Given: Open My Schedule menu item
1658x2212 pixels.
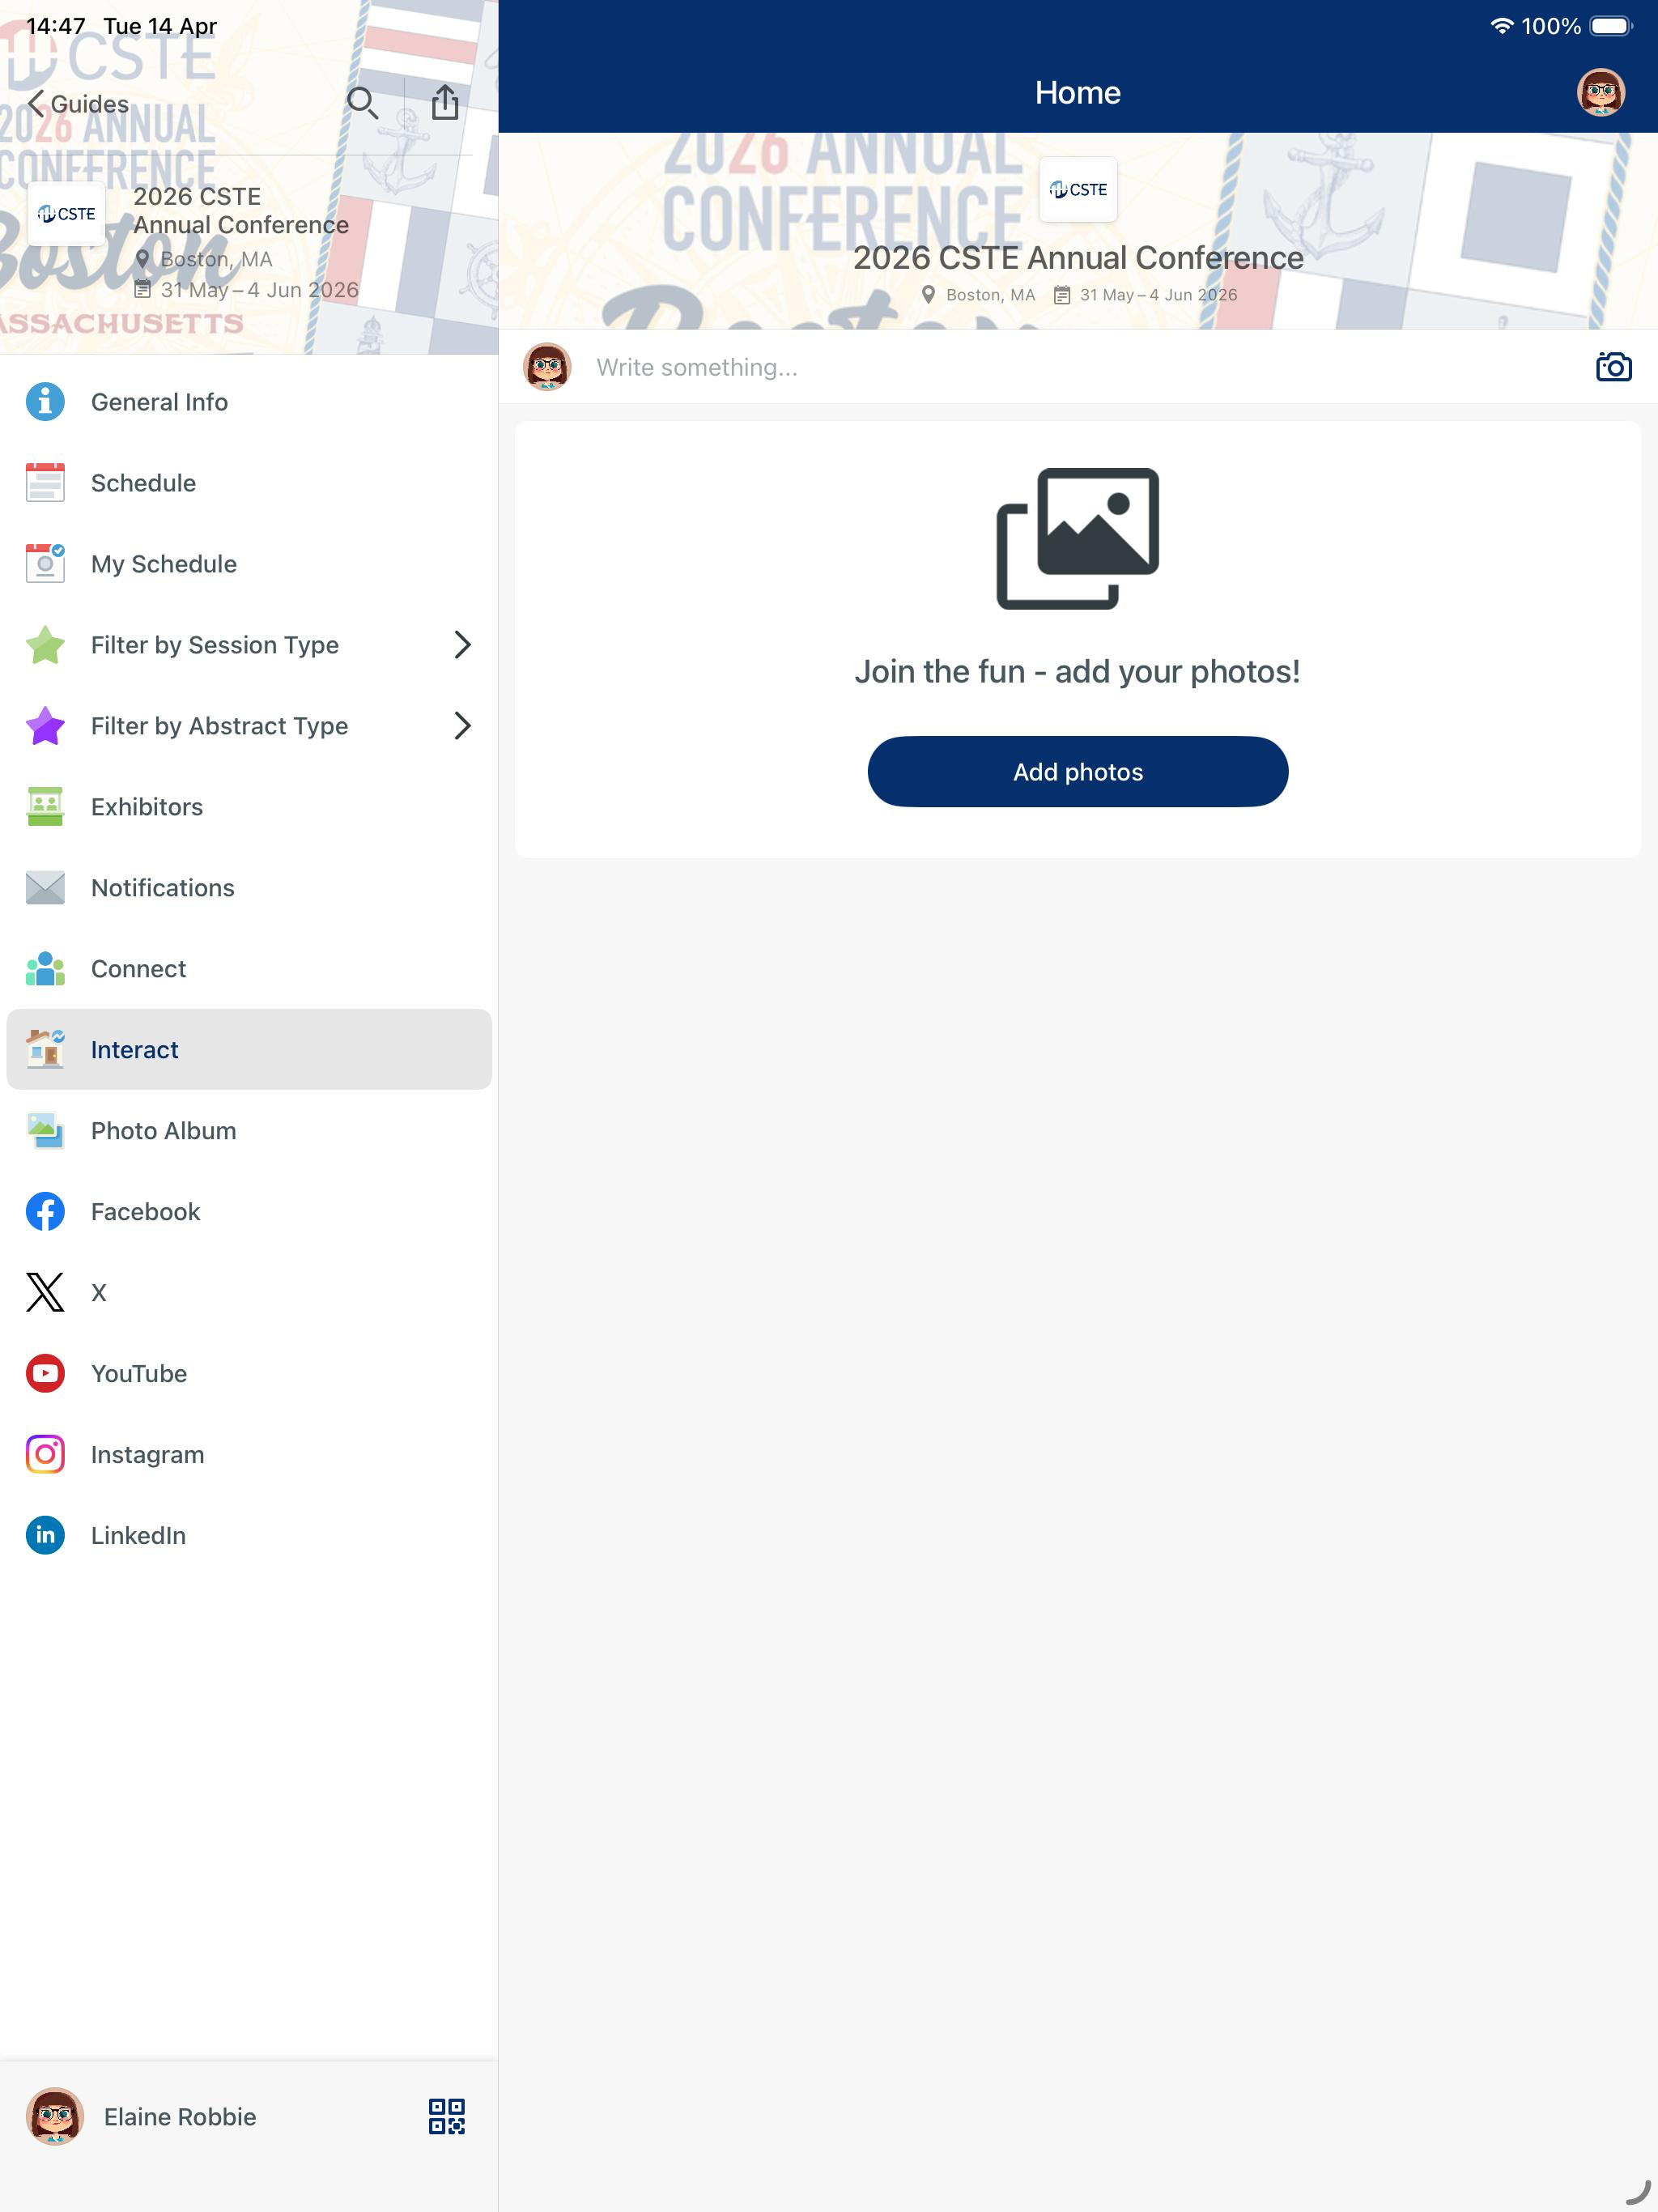Looking at the screenshot, I should tap(249, 564).
